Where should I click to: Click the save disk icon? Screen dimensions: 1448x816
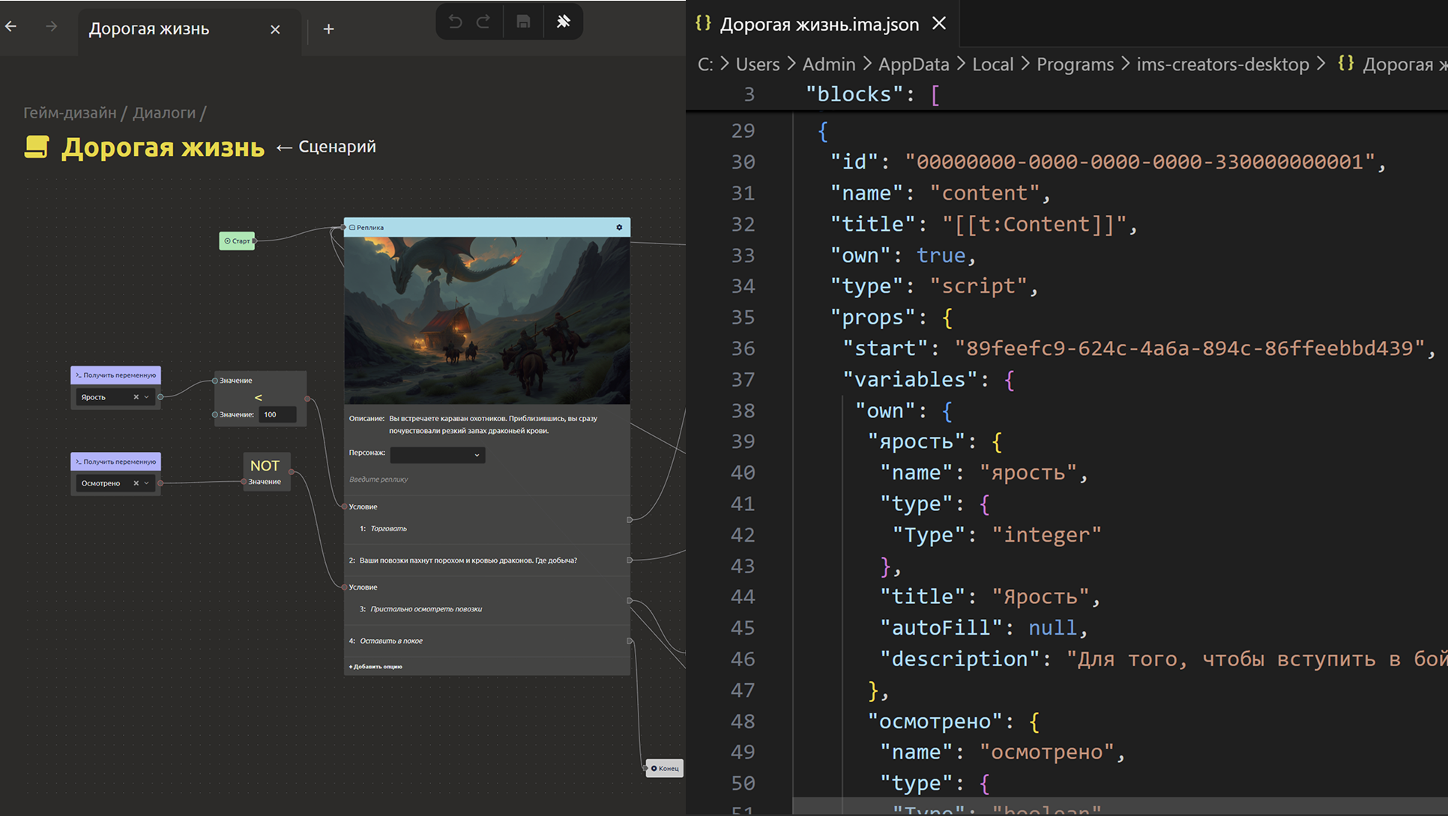click(523, 22)
